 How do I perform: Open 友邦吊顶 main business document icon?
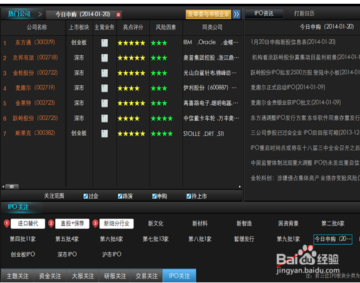pyautogui.click(x=105, y=58)
